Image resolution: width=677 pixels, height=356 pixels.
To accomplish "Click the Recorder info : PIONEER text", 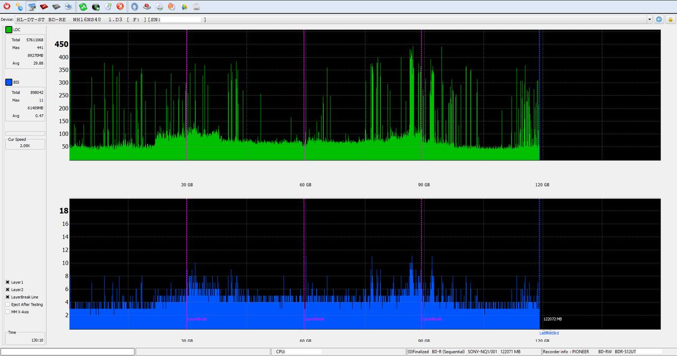I will coord(565,352).
